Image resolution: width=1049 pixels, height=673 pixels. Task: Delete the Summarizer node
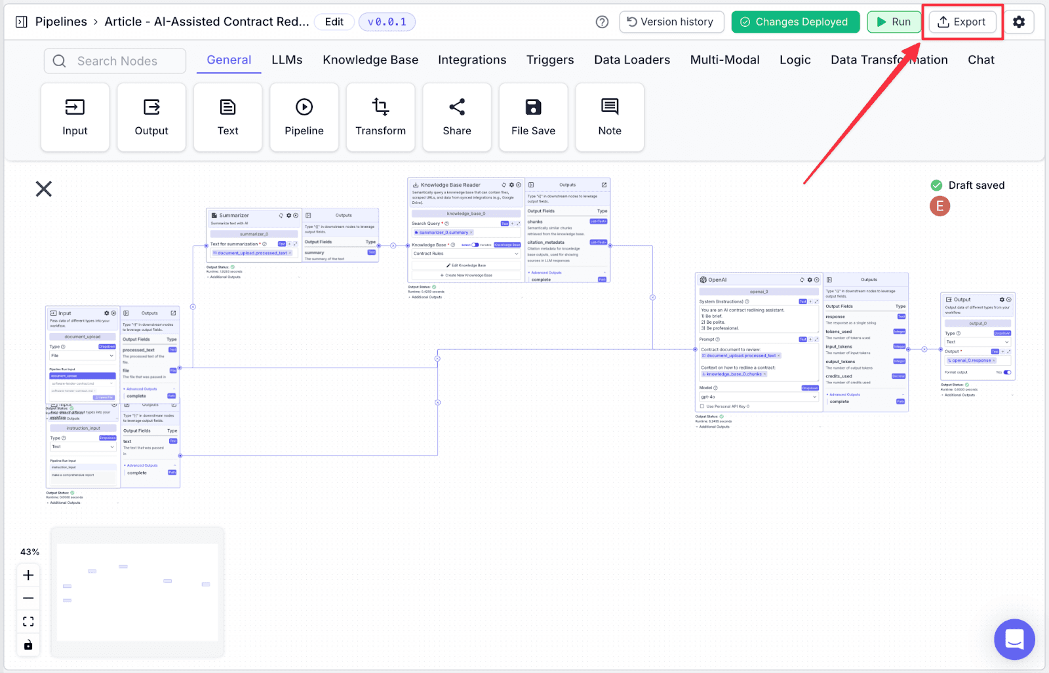coord(296,216)
